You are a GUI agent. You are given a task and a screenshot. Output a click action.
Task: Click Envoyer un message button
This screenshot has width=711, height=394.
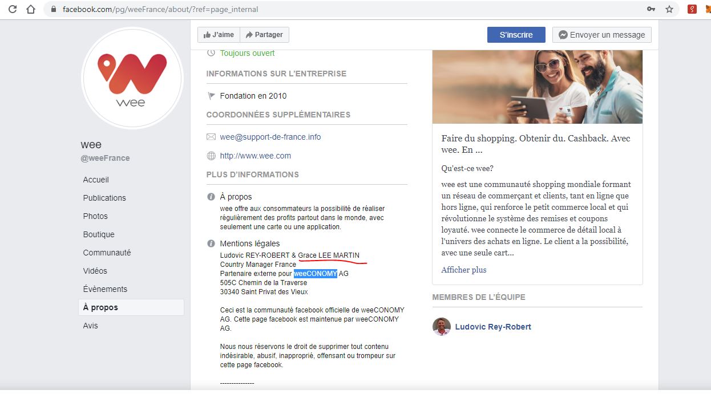click(602, 35)
